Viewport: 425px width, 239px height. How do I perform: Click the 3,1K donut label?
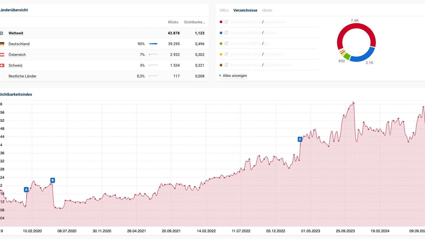coord(369,63)
